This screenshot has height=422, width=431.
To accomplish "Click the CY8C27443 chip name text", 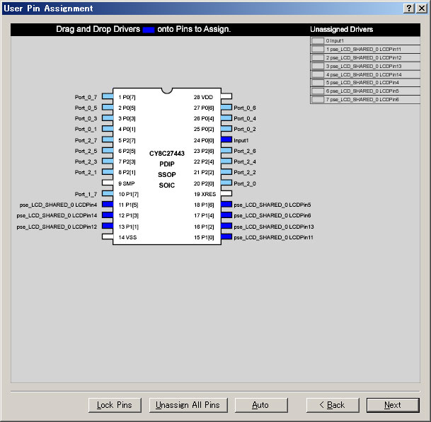I will pos(167,154).
